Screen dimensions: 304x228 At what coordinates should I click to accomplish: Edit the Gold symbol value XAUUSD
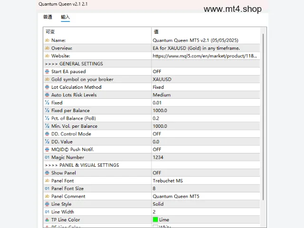coord(206,79)
